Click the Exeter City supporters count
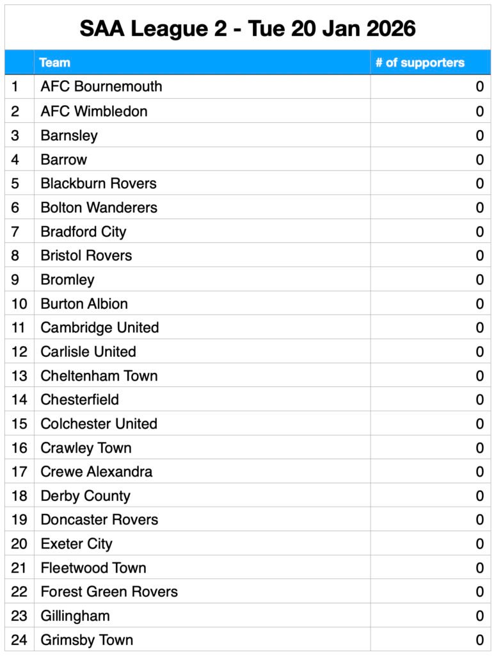The image size is (496, 656). click(479, 544)
